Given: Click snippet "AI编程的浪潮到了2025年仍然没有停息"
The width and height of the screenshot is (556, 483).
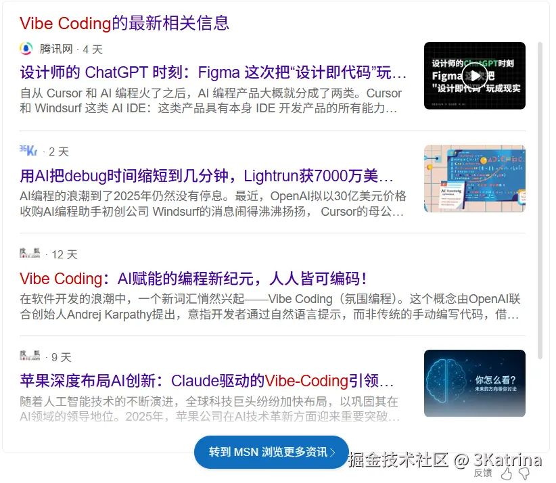Looking at the screenshot, I should click(x=213, y=204).
